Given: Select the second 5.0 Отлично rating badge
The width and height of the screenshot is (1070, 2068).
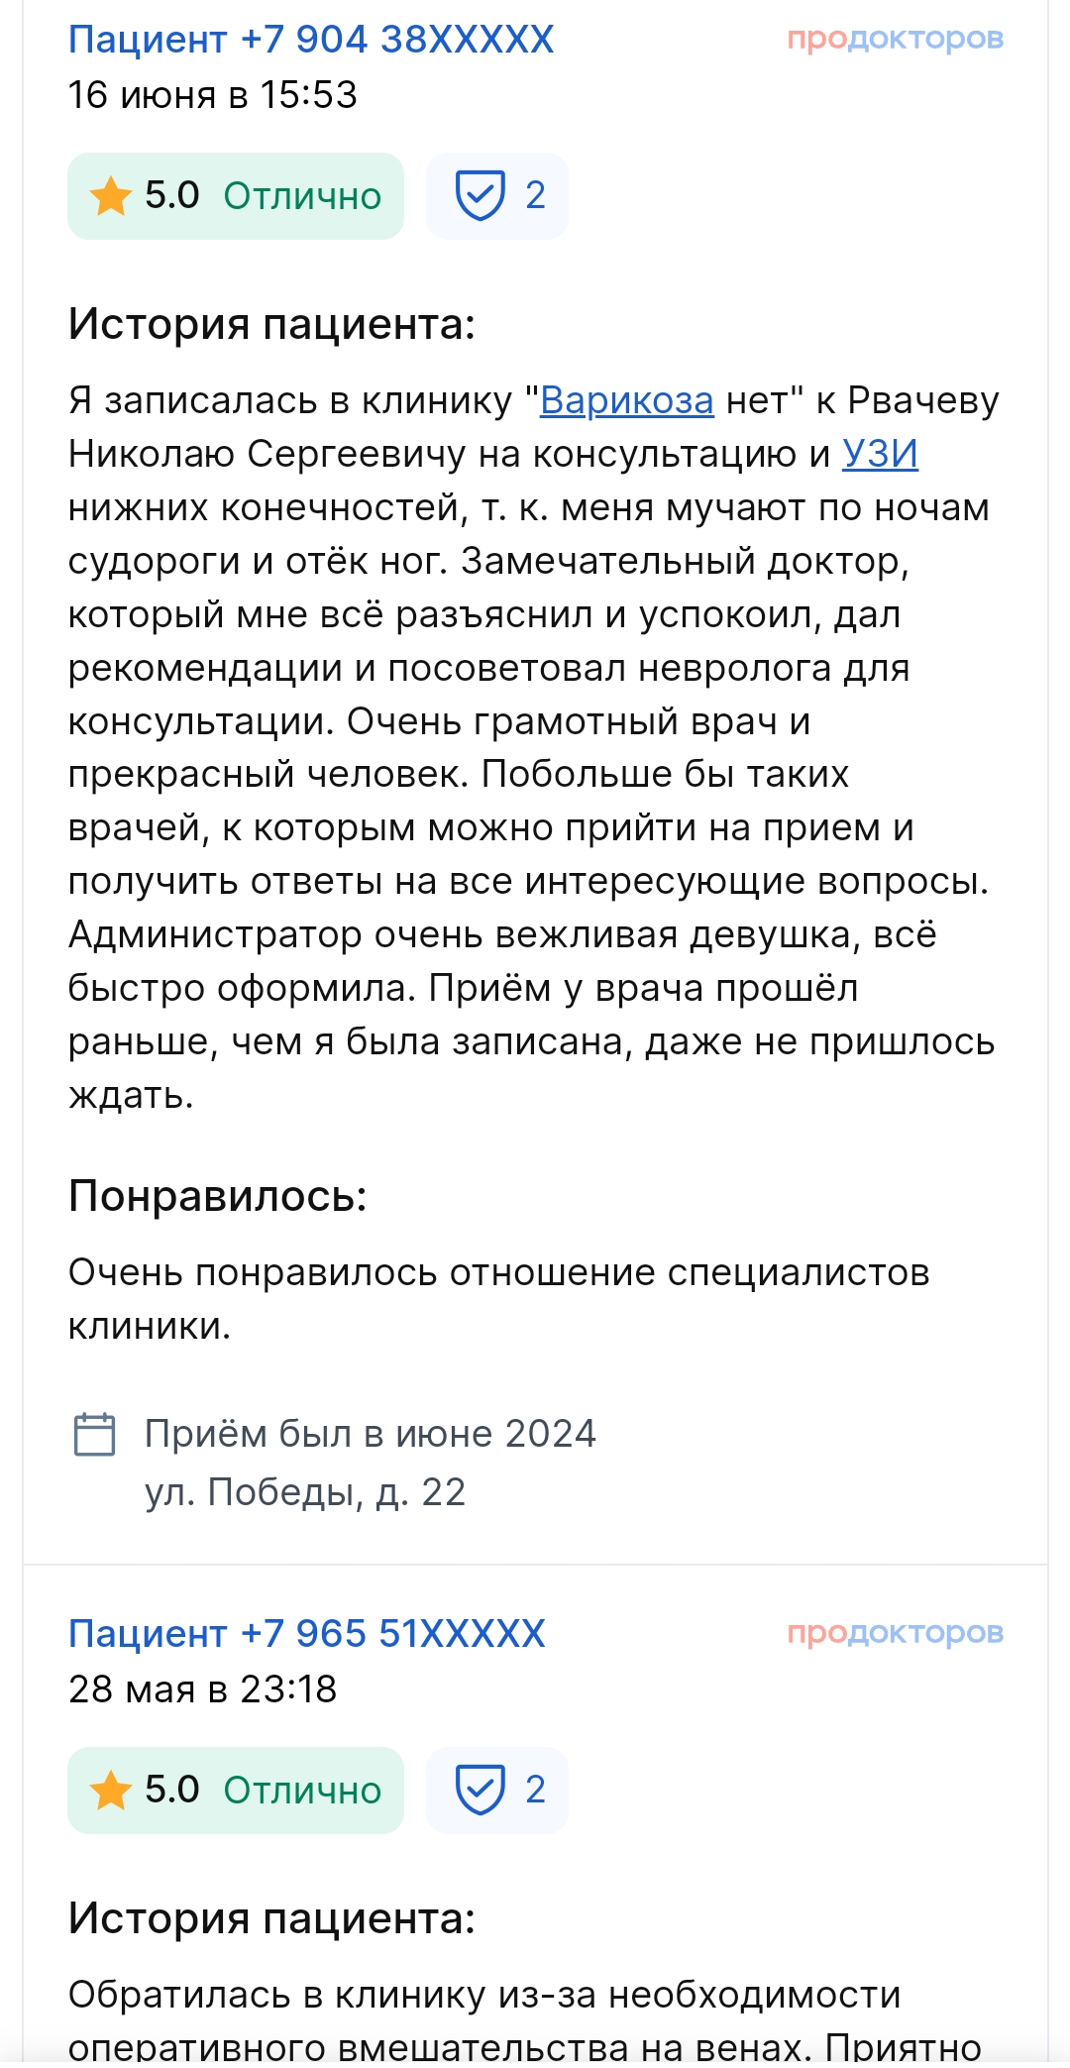Looking at the screenshot, I should click(x=236, y=1791).
